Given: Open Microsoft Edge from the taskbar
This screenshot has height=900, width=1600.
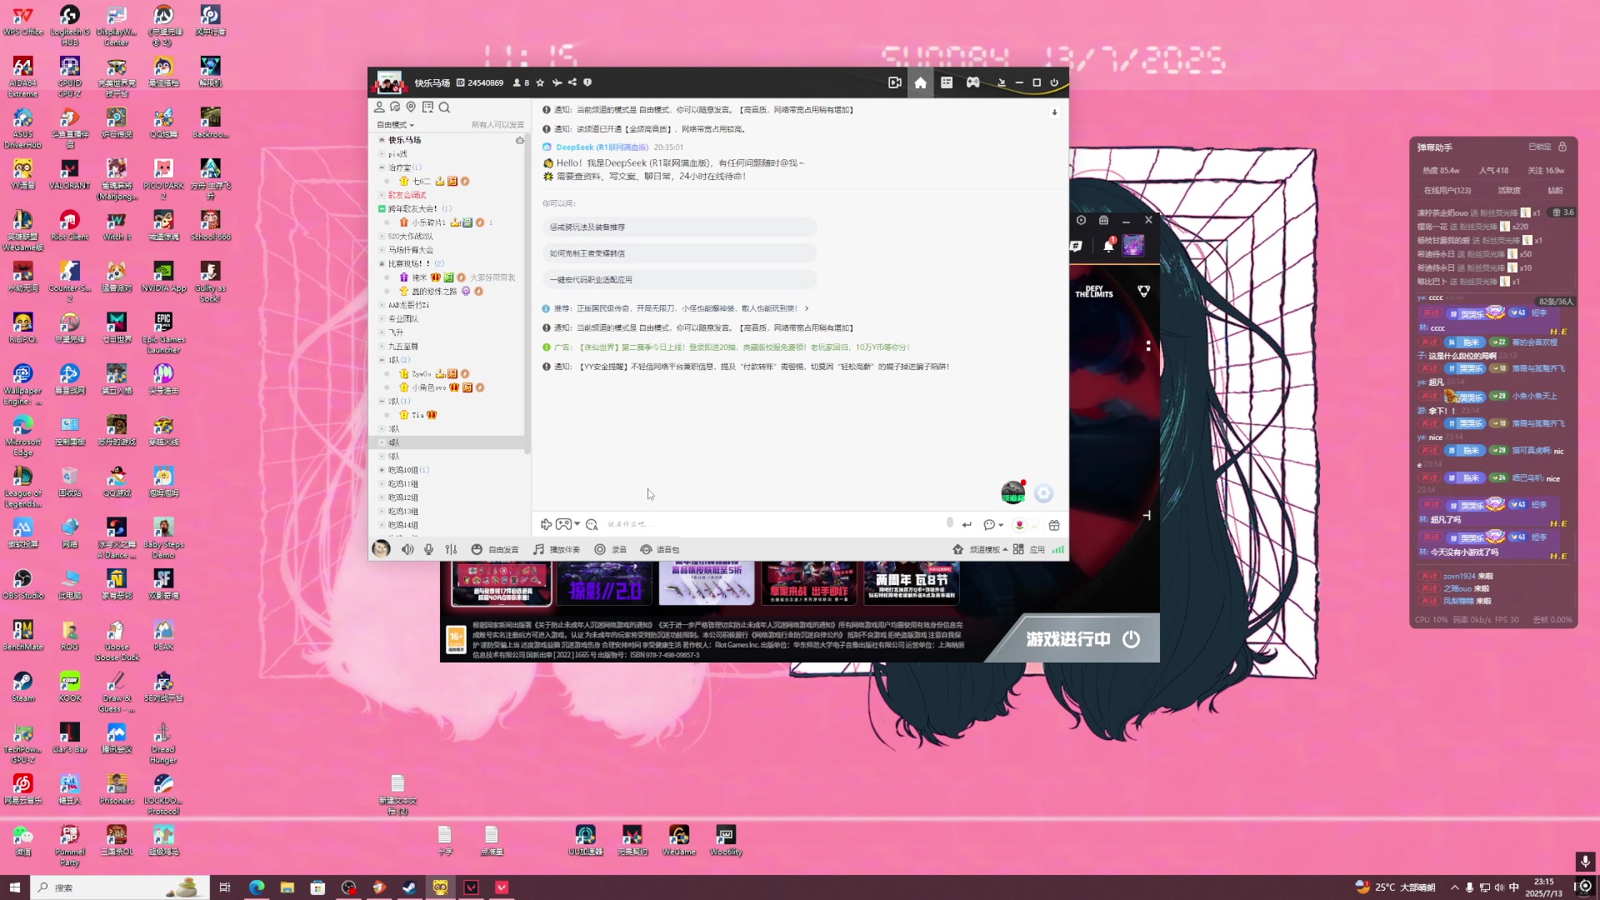Looking at the screenshot, I should [x=256, y=887].
